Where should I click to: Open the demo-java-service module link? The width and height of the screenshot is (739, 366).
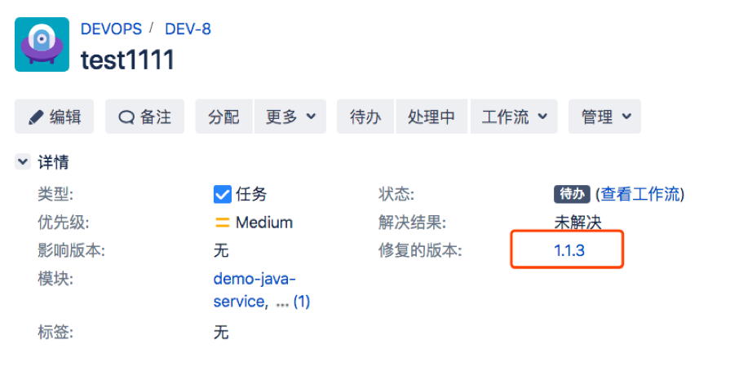[254, 289]
